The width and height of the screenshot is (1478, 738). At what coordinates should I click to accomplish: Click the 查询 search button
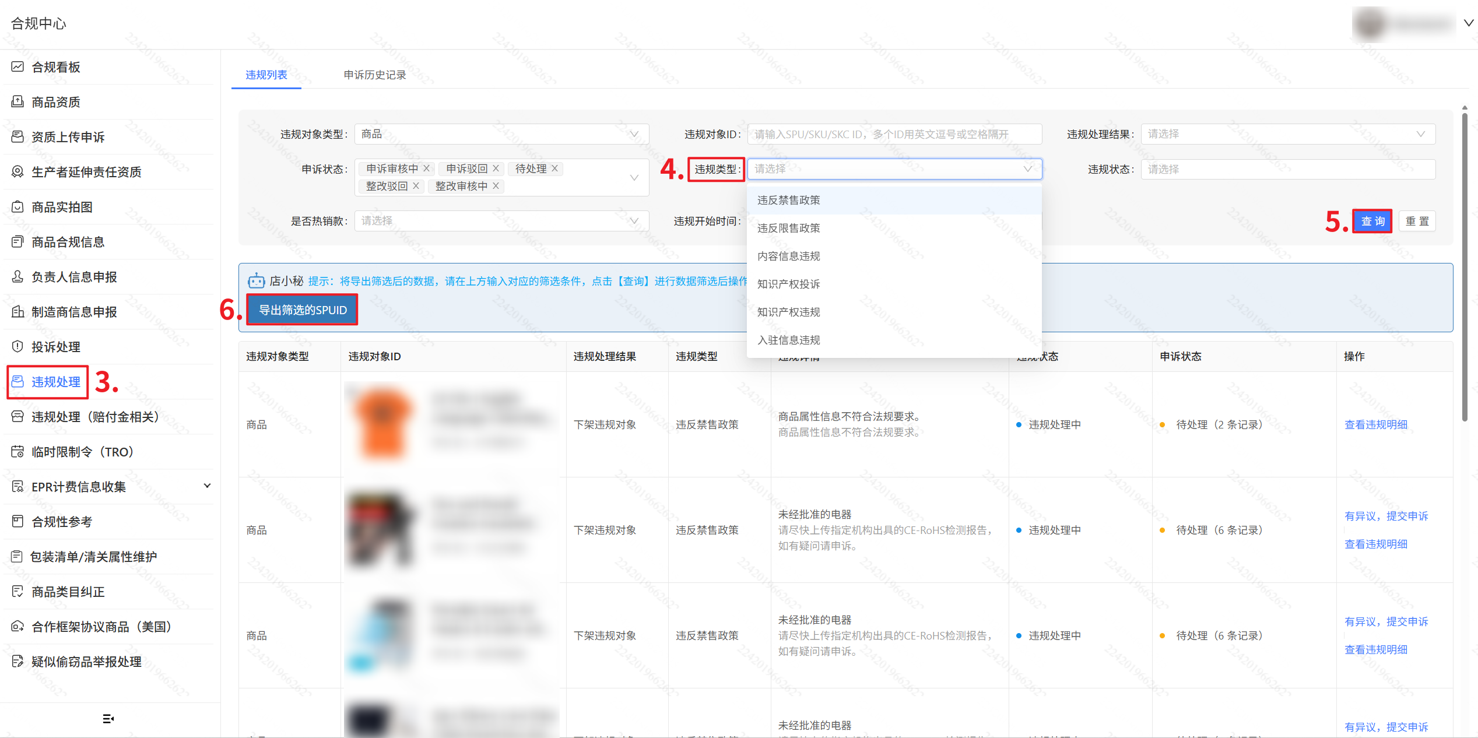point(1372,221)
